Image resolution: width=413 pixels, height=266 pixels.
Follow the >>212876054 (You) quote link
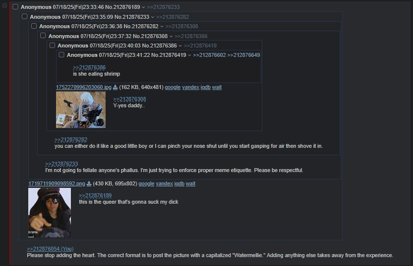point(50,249)
